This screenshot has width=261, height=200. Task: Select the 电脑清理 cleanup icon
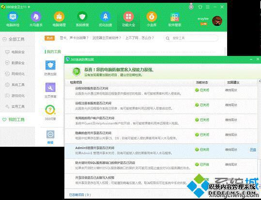pos(59,16)
